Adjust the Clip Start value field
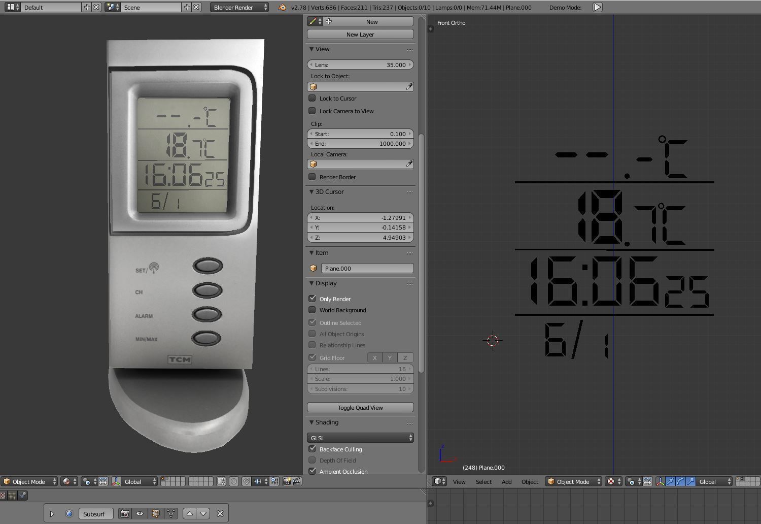 [x=360, y=134]
